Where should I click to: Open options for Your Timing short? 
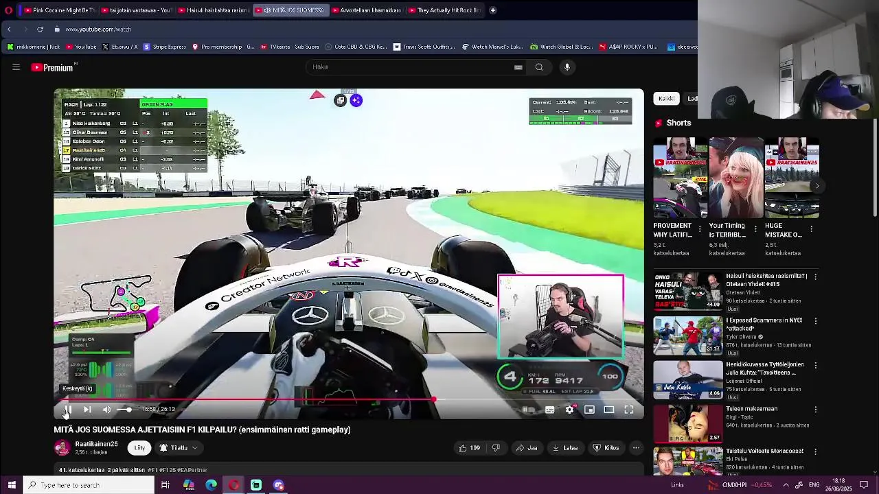coord(755,229)
